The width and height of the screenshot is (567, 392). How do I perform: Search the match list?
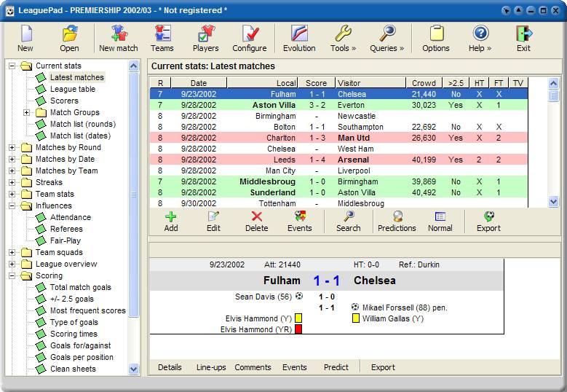click(349, 222)
